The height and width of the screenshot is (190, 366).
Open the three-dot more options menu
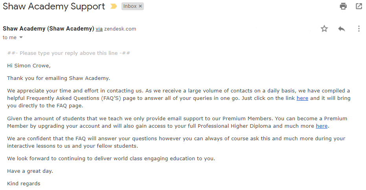click(x=359, y=29)
